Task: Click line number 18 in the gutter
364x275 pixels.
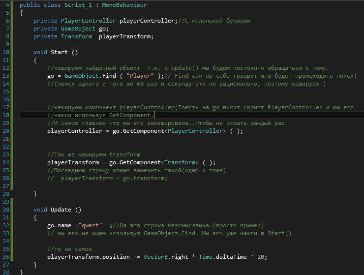Action: (x=6, y=115)
